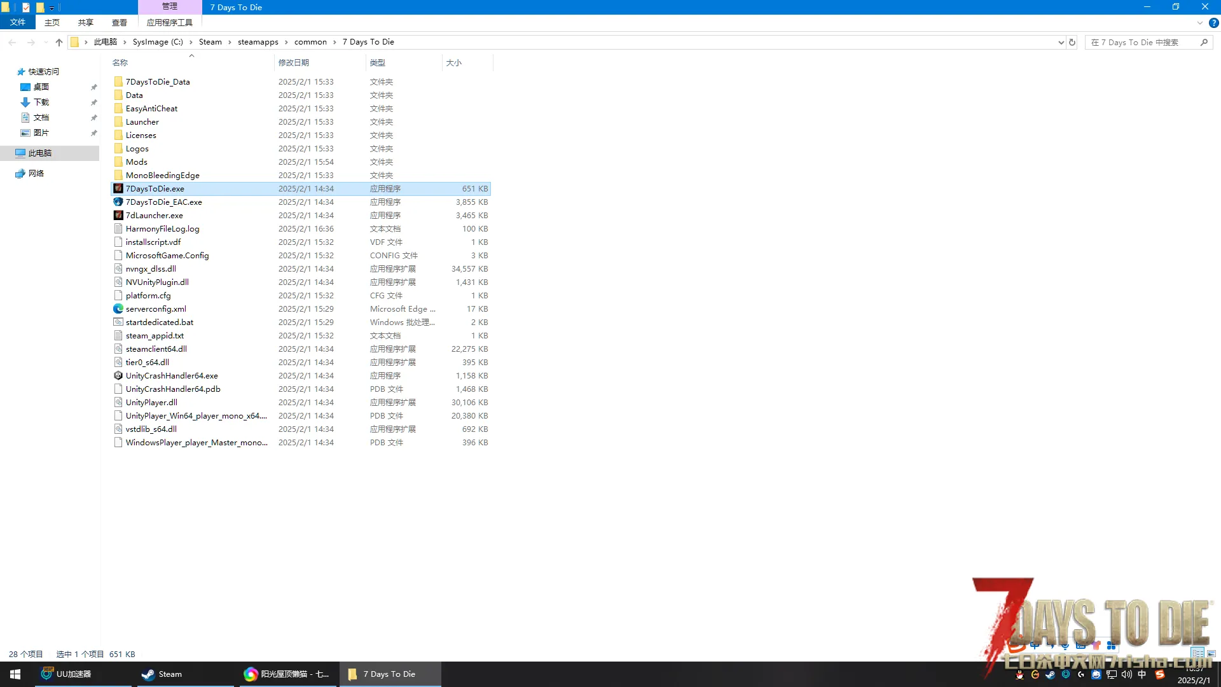Switch to details view button
Viewport: 1221px width, 687px height.
pyautogui.click(x=1198, y=654)
